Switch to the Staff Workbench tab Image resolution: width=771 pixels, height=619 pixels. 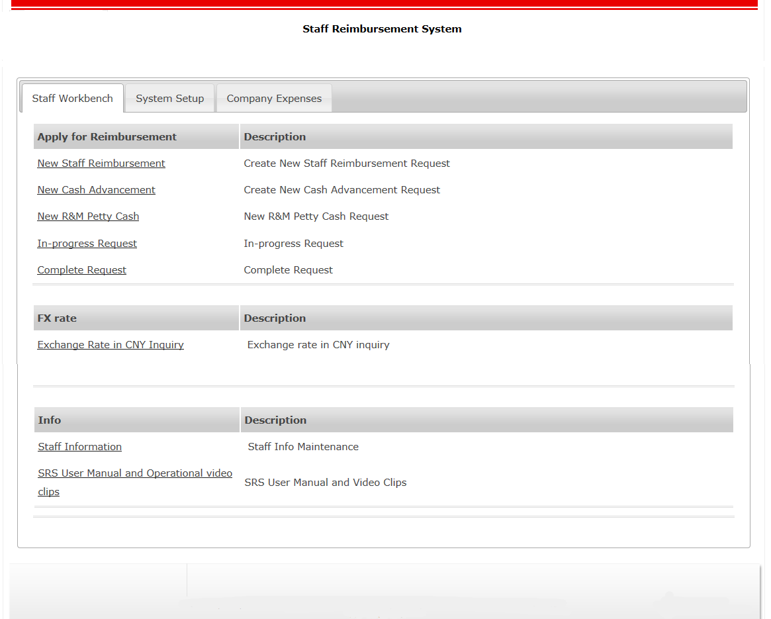73,99
